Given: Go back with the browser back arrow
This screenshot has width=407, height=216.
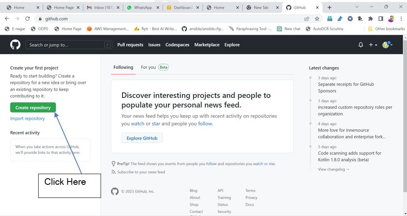Looking at the screenshot, I should (7, 18).
